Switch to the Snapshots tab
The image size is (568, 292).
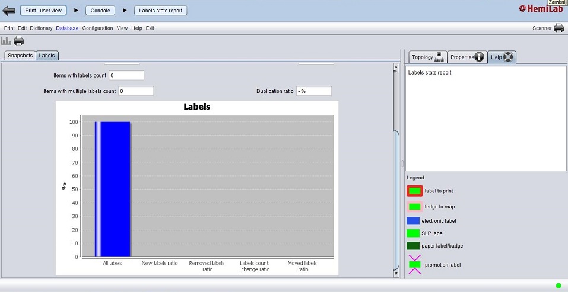pos(20,56)
